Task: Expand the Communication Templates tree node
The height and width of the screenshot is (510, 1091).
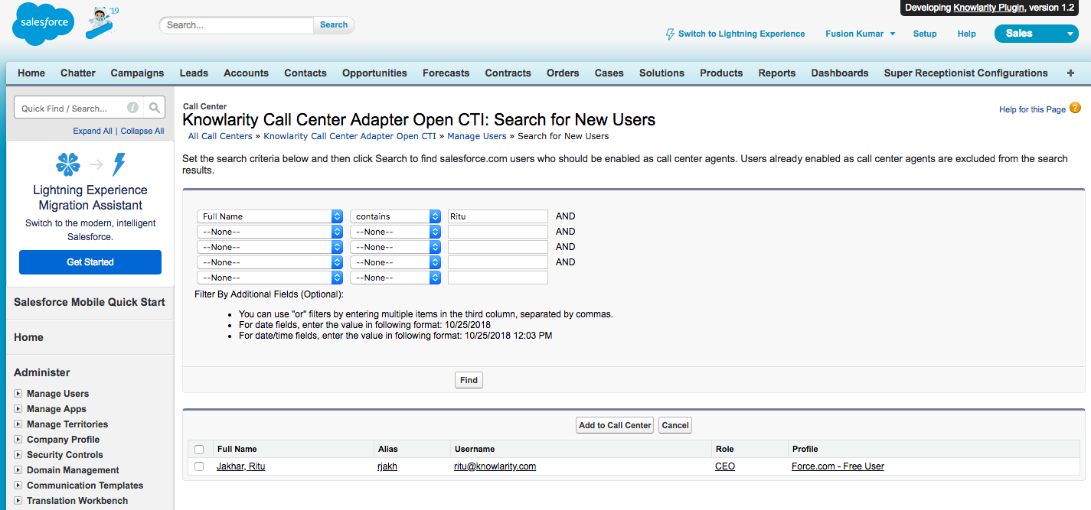Action: click(18, 486)
